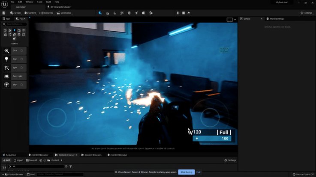Open the File menu
Image resolution: width=316 pixels, height=177 pixels.
(x=13, y=2)
